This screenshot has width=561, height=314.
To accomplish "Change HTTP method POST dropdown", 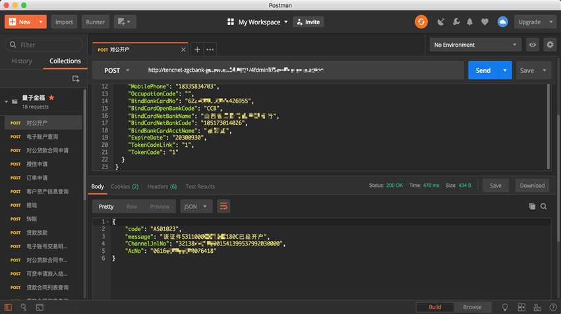I will pos(117,70).
